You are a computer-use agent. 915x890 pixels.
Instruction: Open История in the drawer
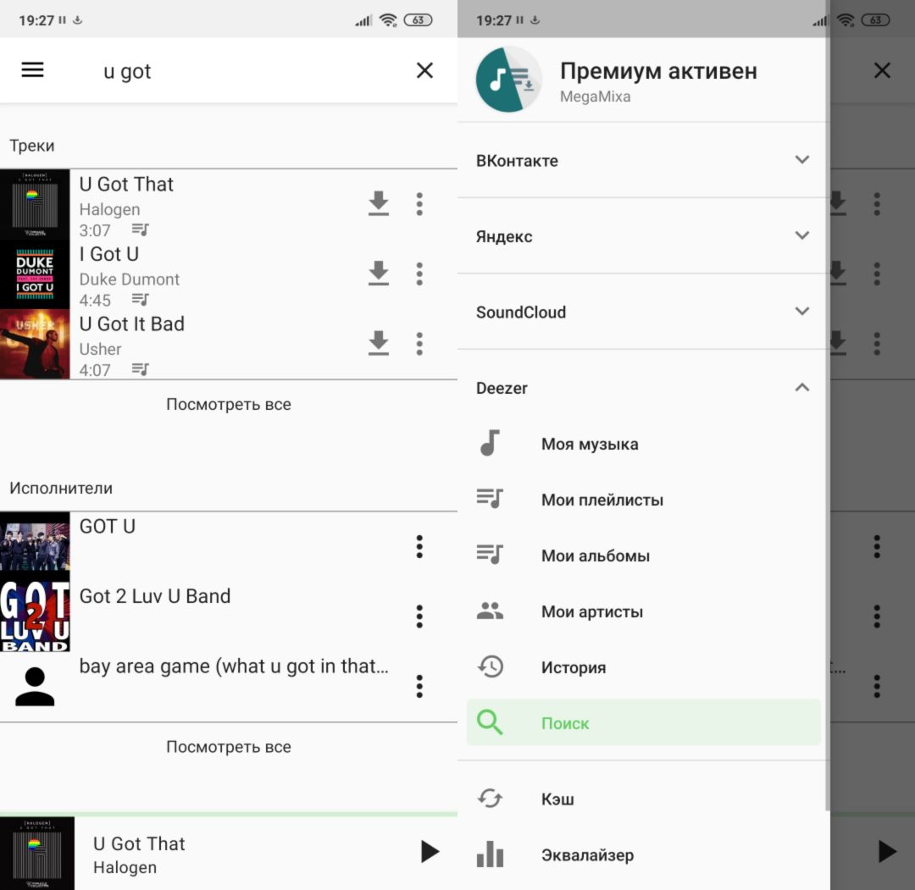pyautogui.click(x=642, y=667)
